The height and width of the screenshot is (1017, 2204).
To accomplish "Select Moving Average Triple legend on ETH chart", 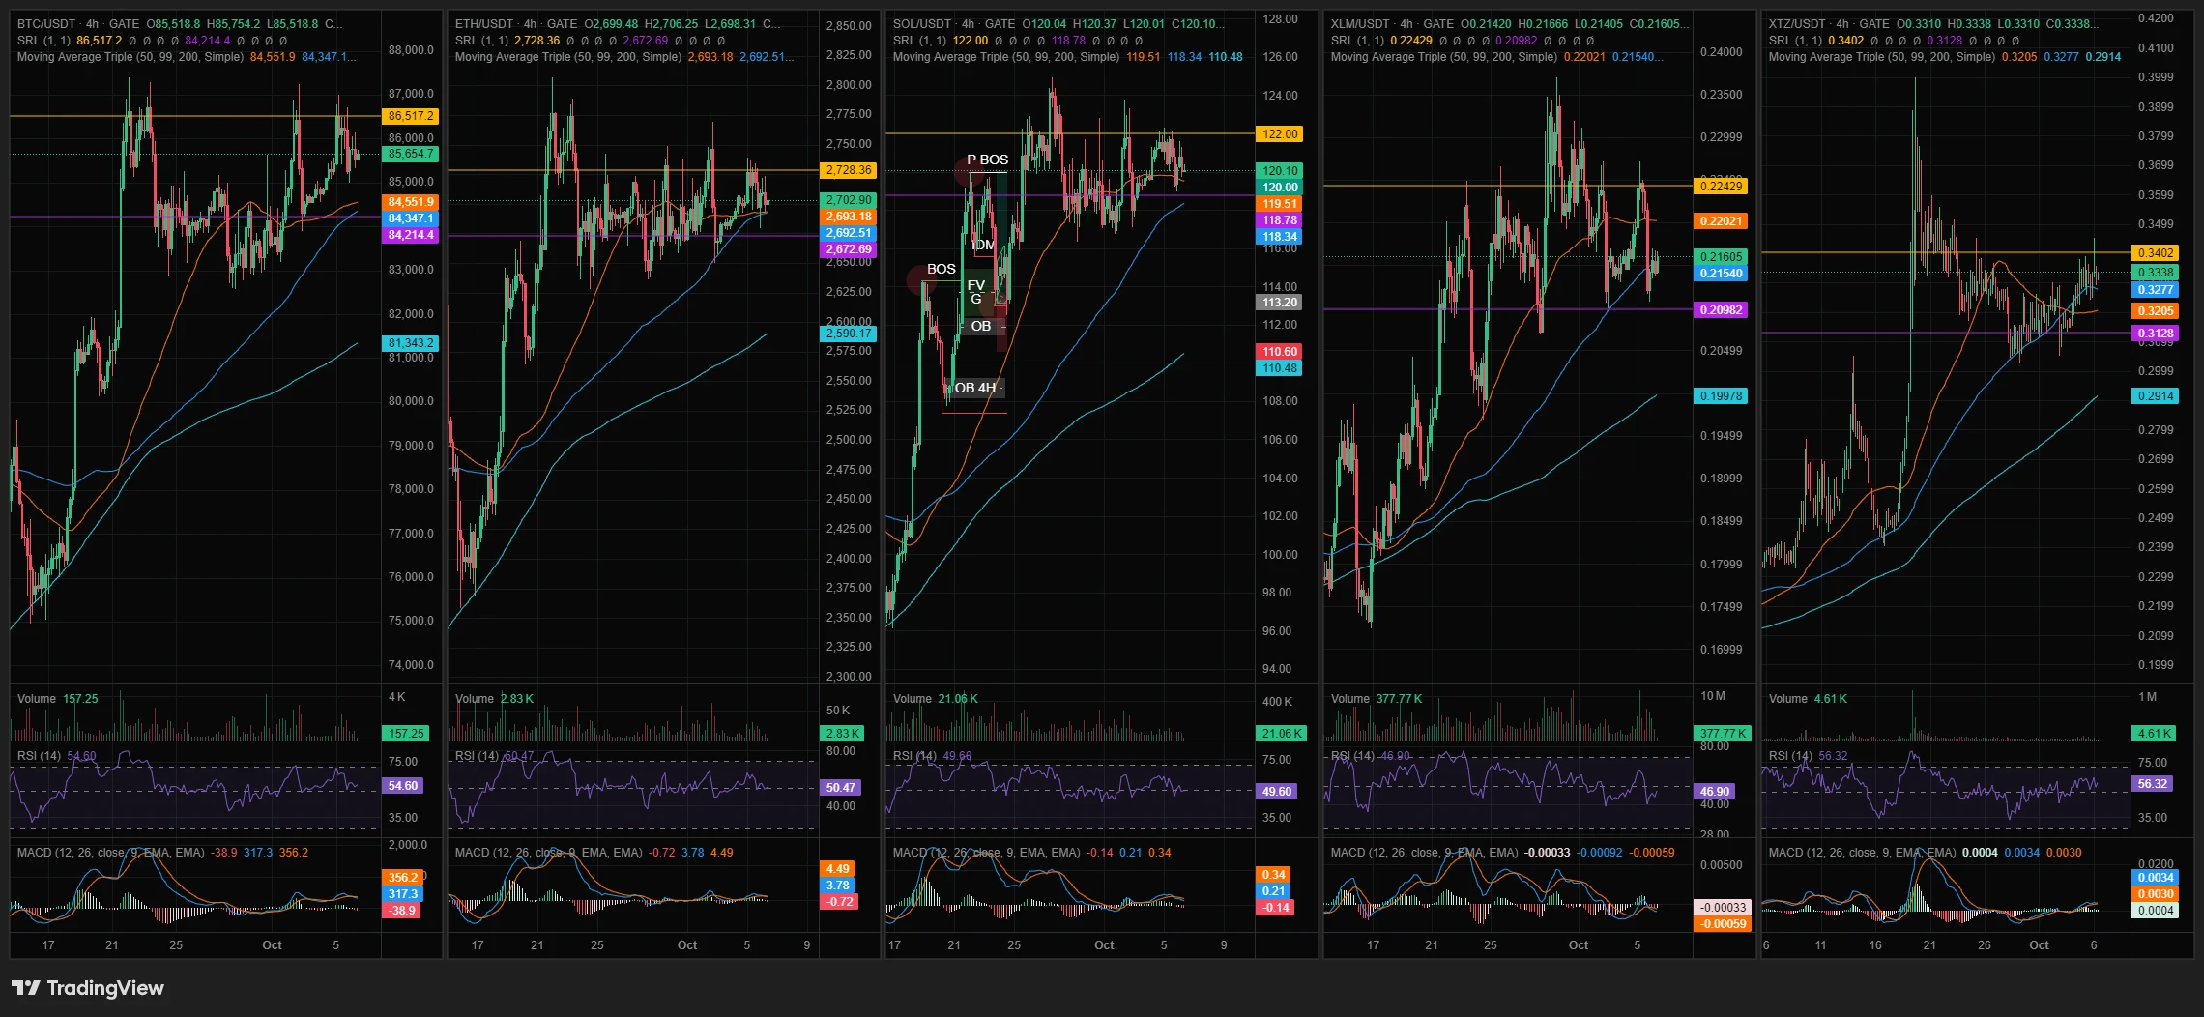I will (x=568, y=57).
